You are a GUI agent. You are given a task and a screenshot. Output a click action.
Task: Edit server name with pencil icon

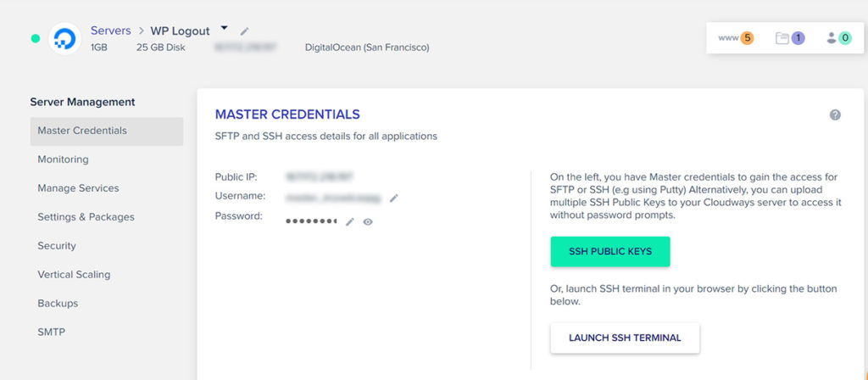tap(245, 31)
